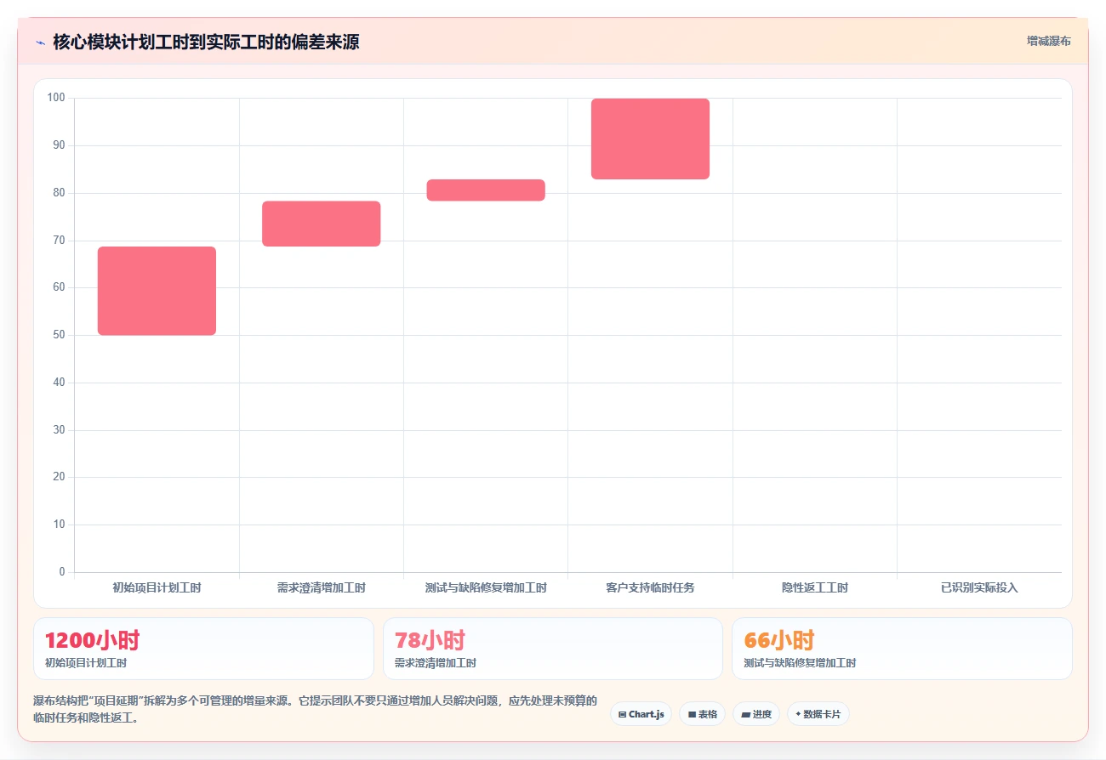The width and height of the screenshot is (1106, 760).
Task: Click the 已识别实际投入 axis label
Action: click(979, 587)
